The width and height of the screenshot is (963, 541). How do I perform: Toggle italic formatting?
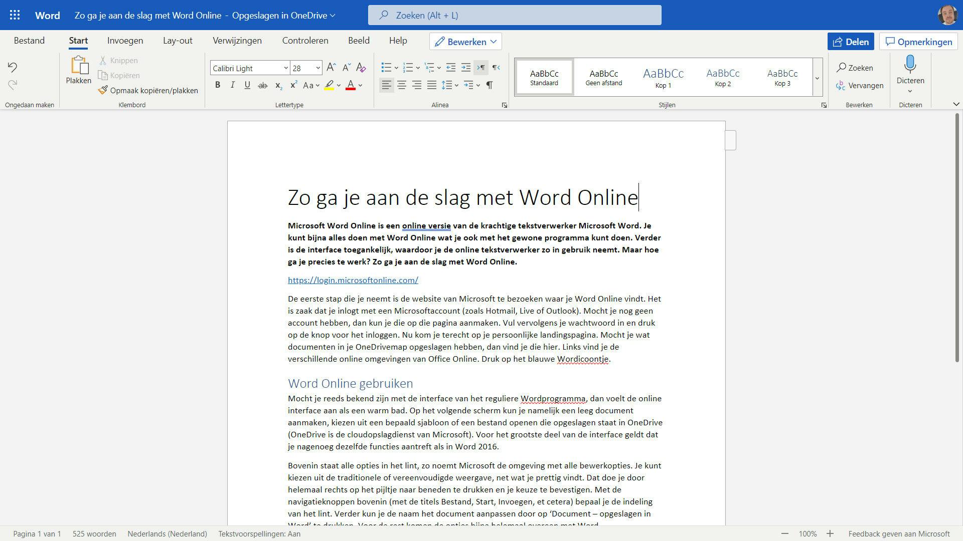[x=232, y=85]
